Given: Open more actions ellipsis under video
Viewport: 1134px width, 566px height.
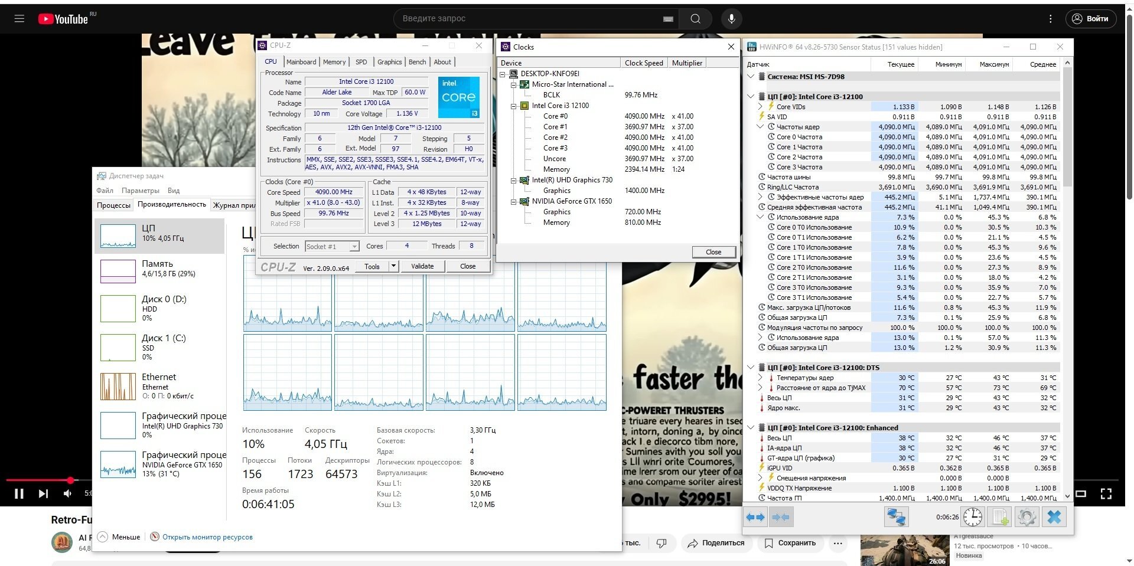Looking at the screenshot, I should [838, 543].
